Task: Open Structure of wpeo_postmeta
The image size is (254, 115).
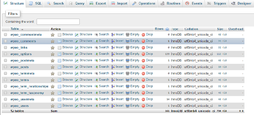Action: point(83,60)
